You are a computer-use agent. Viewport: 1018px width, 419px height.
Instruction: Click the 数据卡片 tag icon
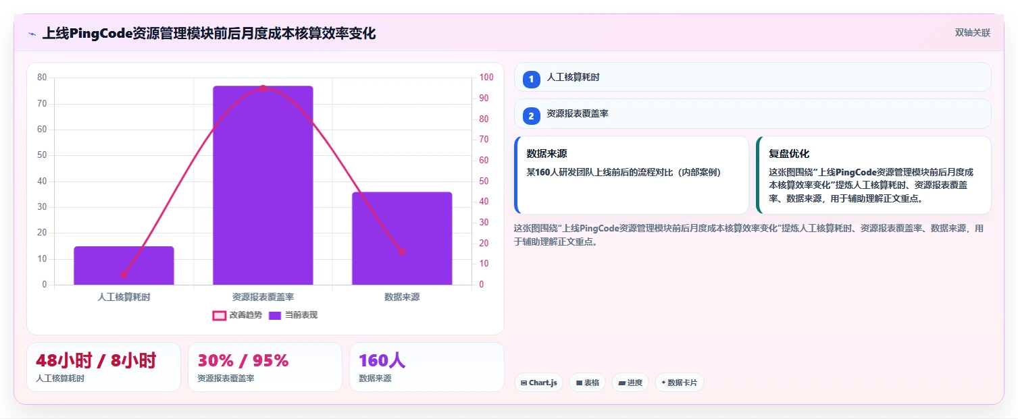(663, 383)
